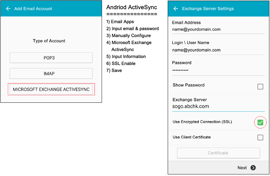
Task: Click step '6) SSL Enable'
Action: point(121,63)
